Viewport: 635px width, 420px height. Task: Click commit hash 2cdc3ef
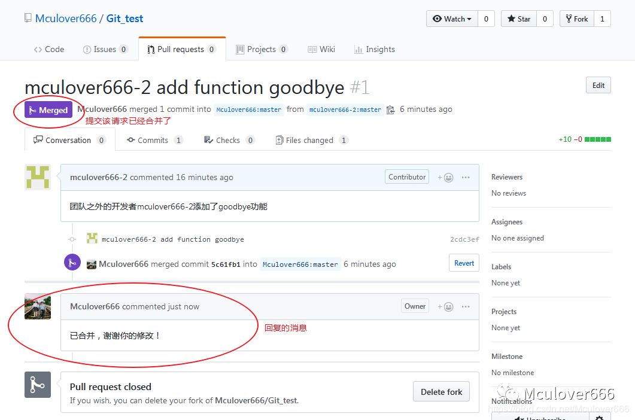click(x=464, y=239)
